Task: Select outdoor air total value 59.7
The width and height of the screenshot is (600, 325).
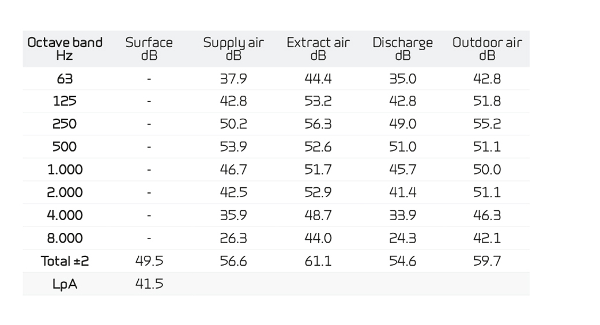Action: click(487, 261)
